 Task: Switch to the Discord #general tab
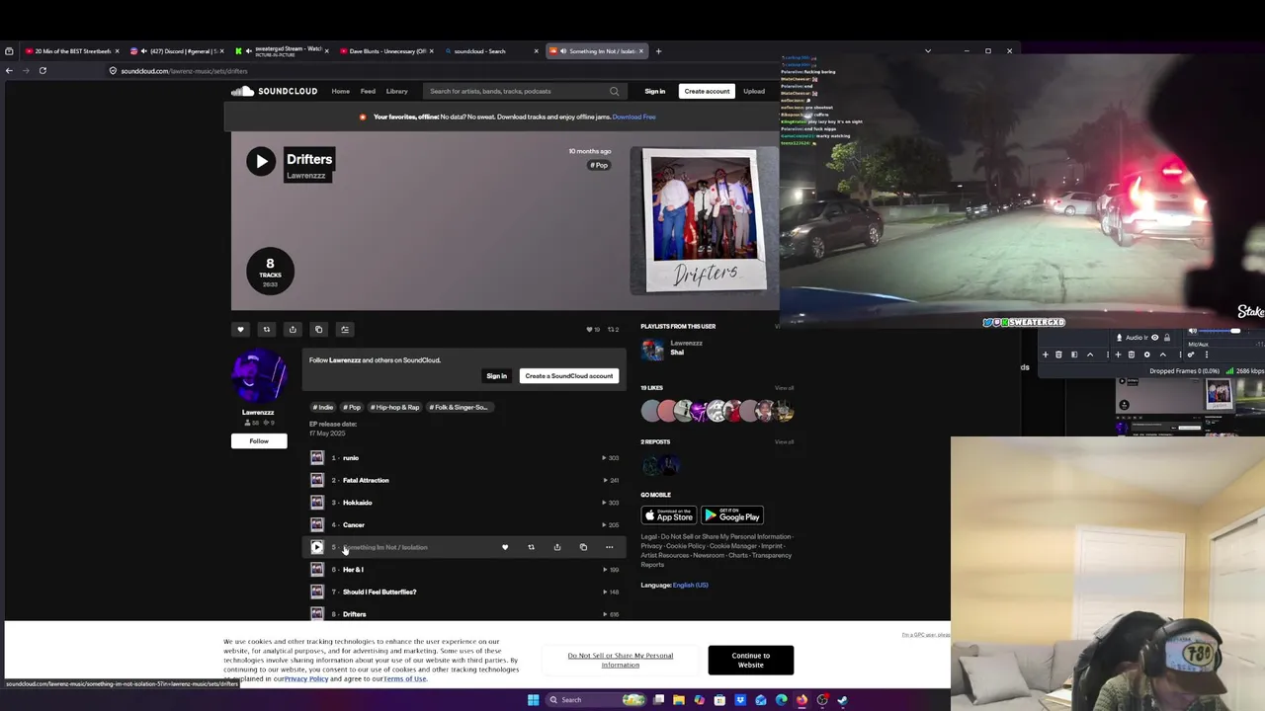click(x=178, y=51)
